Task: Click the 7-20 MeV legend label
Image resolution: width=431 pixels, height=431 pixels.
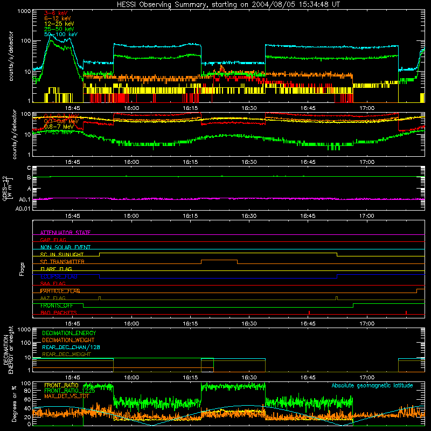Action: click(58, 132)
